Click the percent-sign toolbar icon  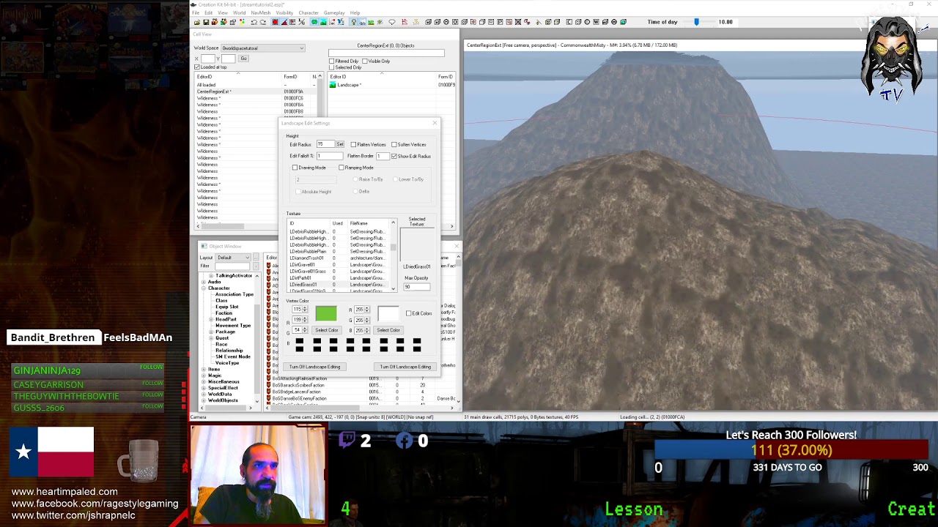(303, 22)
